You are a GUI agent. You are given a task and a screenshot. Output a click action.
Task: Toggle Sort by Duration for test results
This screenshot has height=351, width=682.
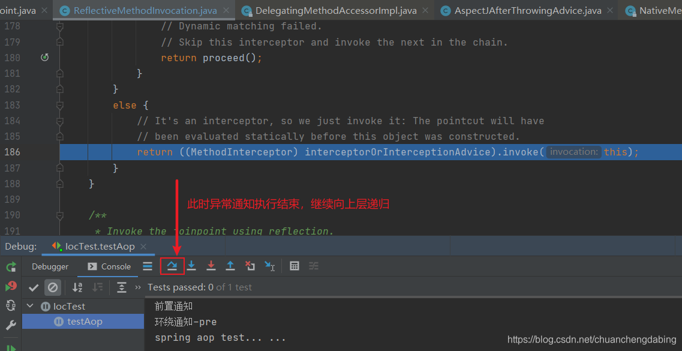coord(97,287)
